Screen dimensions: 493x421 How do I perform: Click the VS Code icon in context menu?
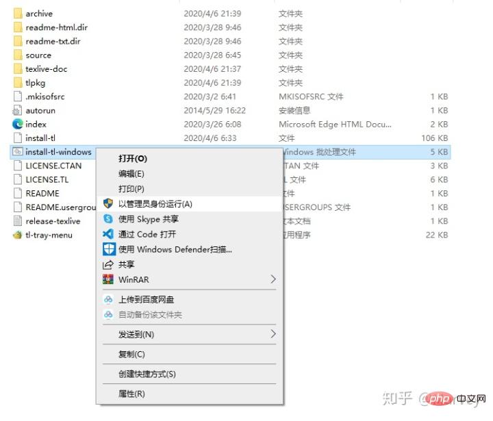pyautogui.click(x=108, y=234)
